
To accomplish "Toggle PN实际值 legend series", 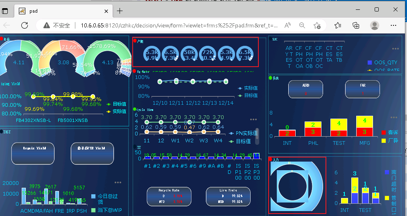I will point(243,133).
